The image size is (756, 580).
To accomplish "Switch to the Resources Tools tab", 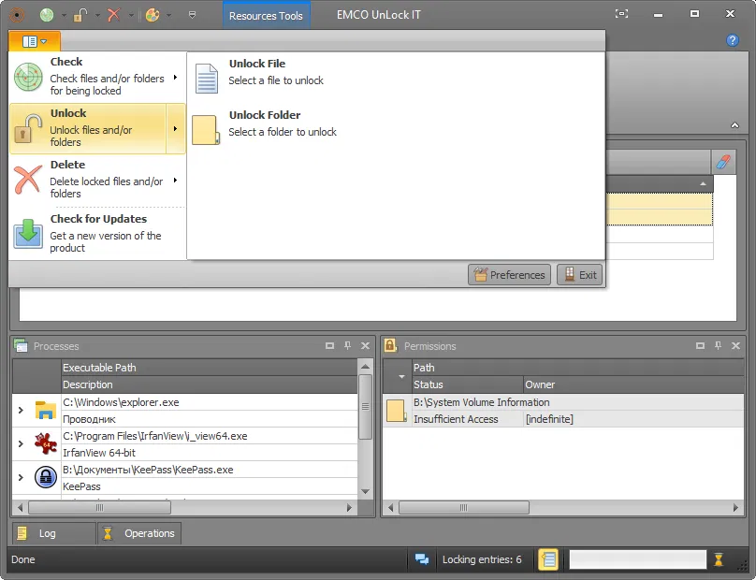I will (x=266, y=16).
